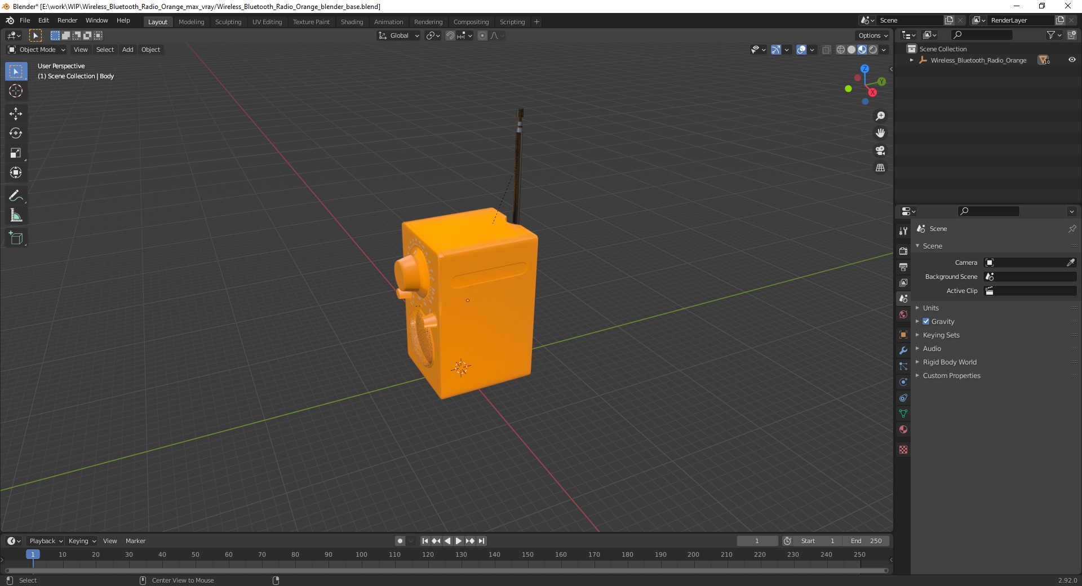Image resolution: width=1082 pixels, height=586 pixels.
Task: Hide Wireless_Bluetooth_Radio_Orange with the eye icon
Action: [1072, 60]
